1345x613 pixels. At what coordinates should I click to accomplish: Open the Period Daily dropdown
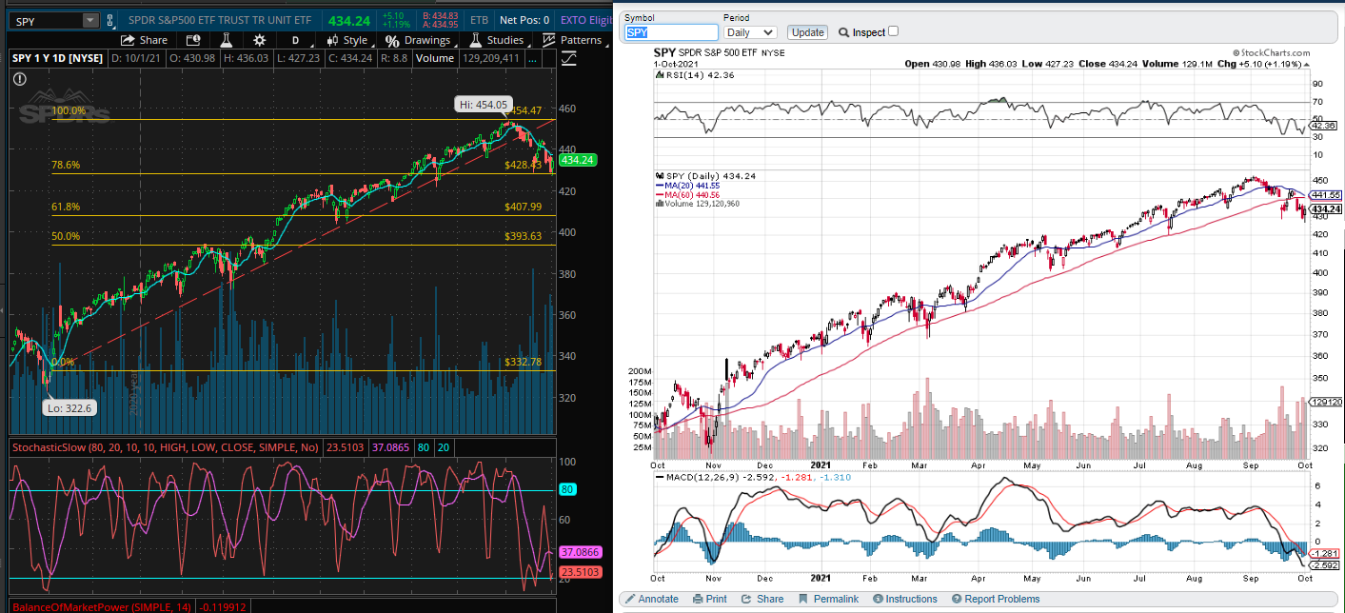click(x=750, y=32)
